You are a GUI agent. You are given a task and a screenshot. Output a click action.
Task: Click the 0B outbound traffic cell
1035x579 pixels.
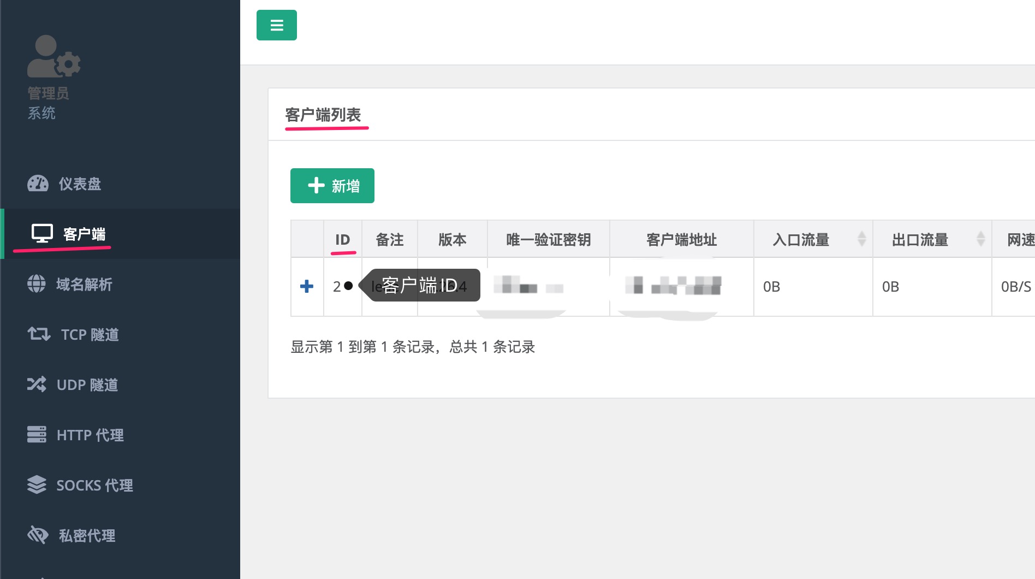click(x=932, y=286)
